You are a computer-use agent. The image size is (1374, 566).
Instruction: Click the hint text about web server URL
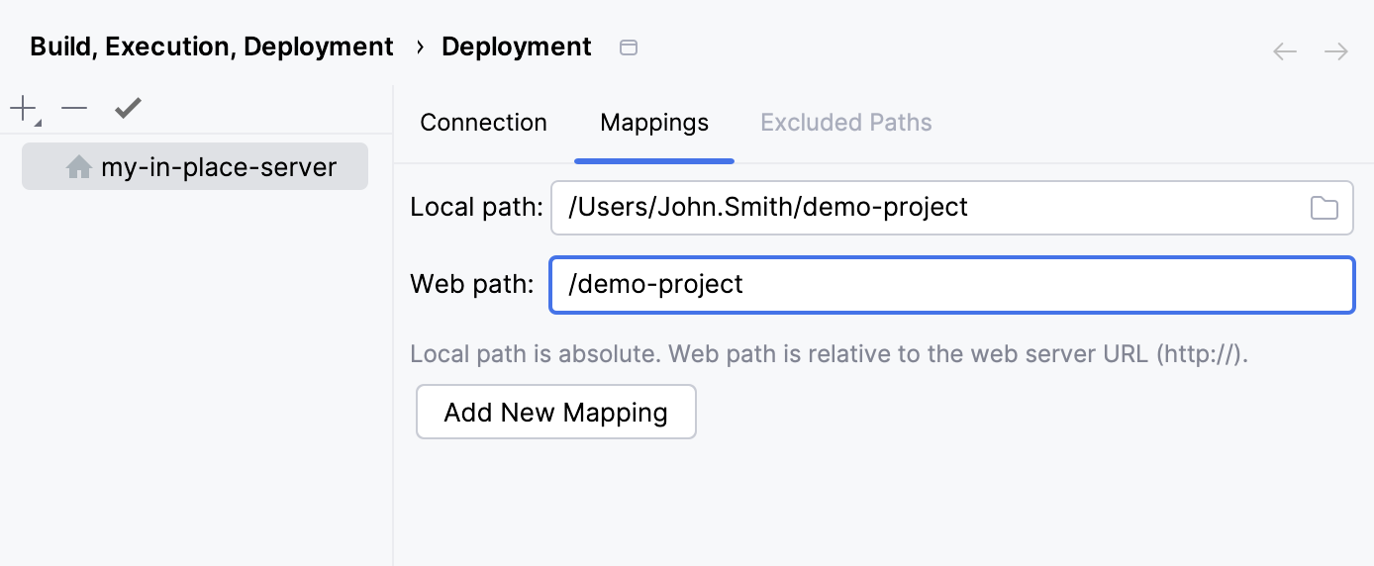click(829, 354)
